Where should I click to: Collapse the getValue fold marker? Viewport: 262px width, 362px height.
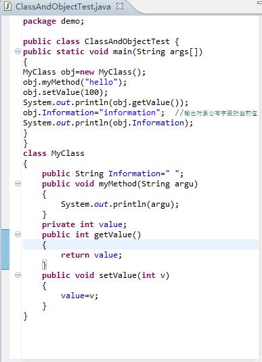(x=18, y=235)
